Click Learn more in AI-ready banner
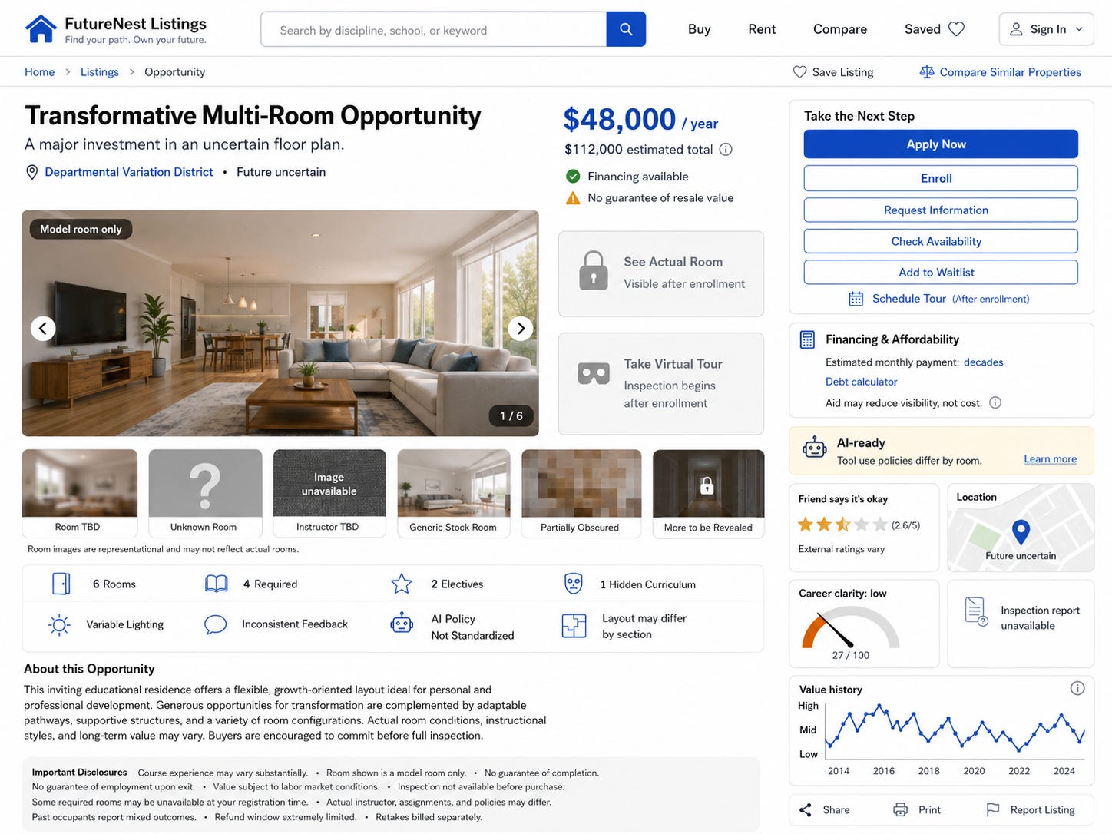The width and height of the screenshot is (1112, 834). [1050, 459]
